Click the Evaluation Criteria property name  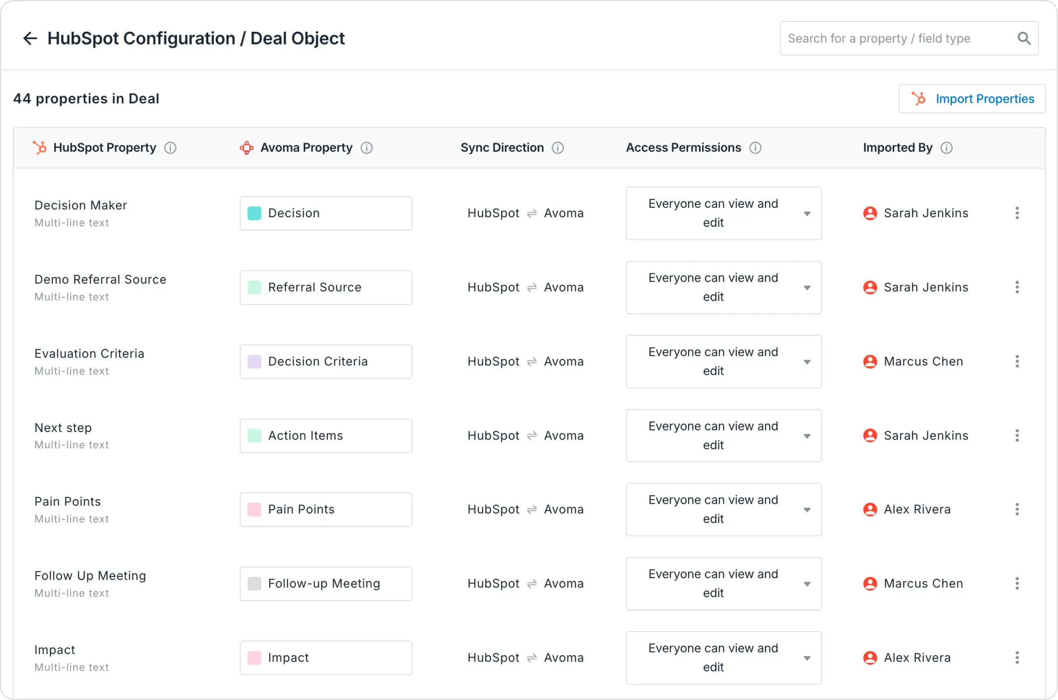(x=89, y=354)
